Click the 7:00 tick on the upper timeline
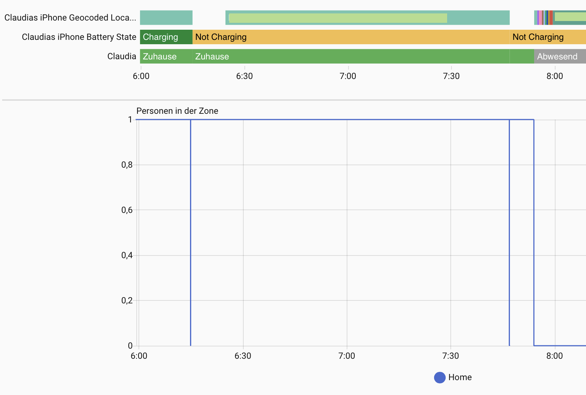586x395 pixels. 348,76
